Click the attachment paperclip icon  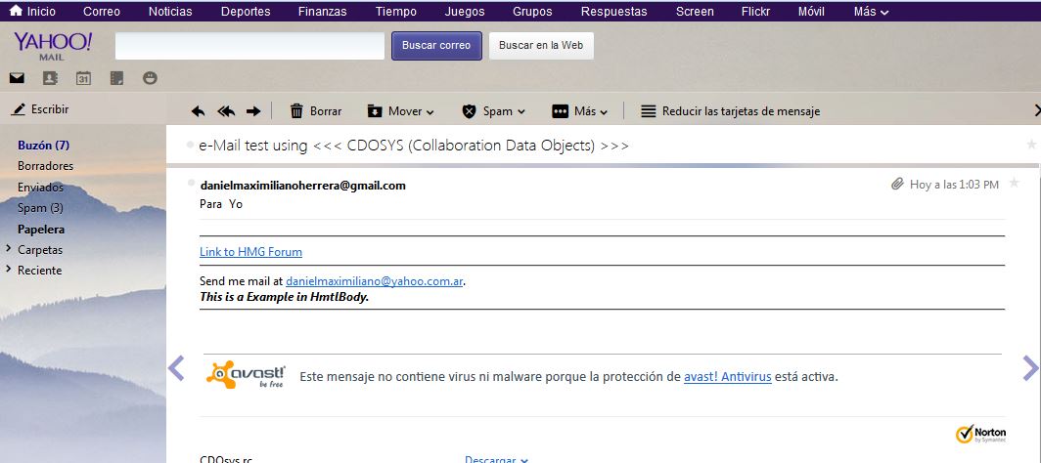tap(897, 185)
